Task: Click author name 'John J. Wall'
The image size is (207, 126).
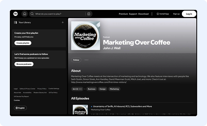Action: tap(112, 48)
